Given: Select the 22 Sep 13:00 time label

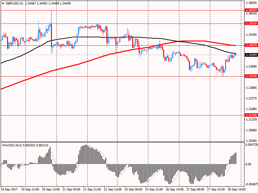Looking at the screenshot, I should pyautogui.click(x=113, y=189).
